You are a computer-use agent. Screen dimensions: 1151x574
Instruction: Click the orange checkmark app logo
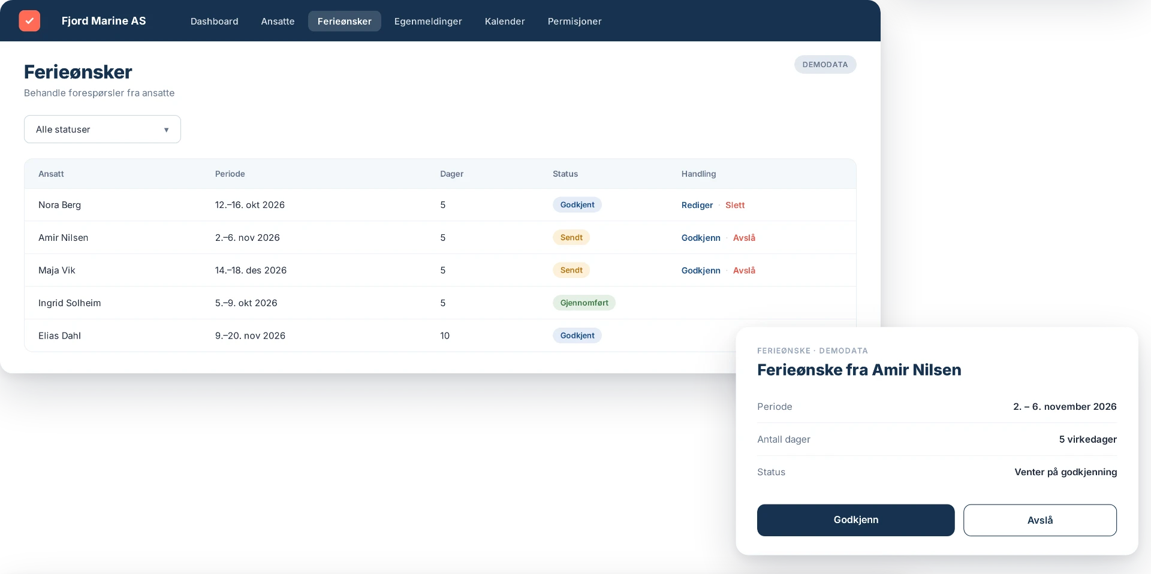tap(29, 21)
